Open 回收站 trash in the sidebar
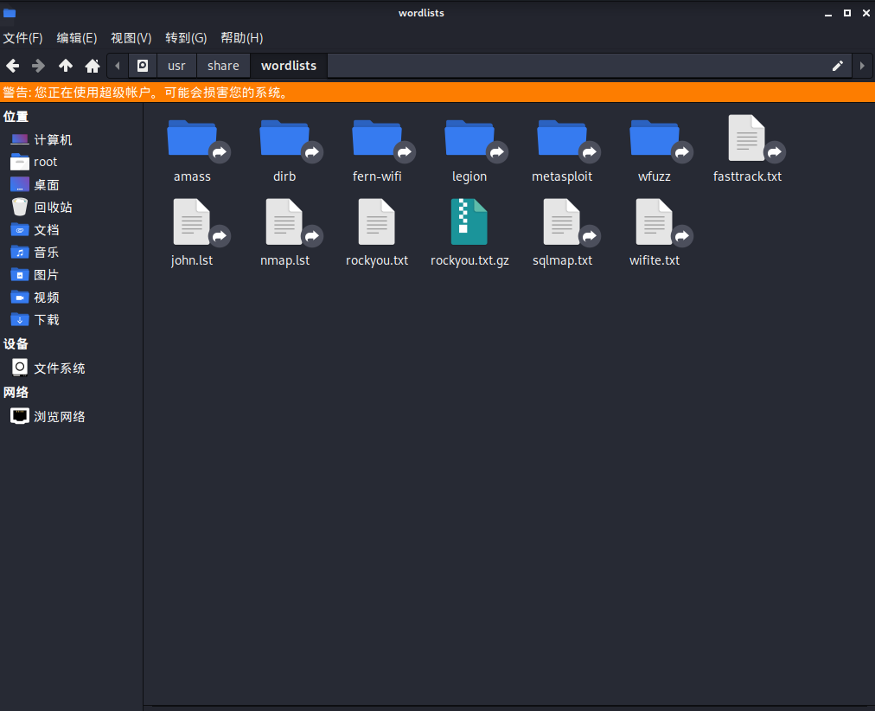 pos(72,207)
